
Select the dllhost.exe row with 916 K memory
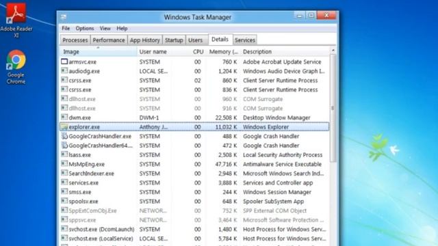(194, 108)
